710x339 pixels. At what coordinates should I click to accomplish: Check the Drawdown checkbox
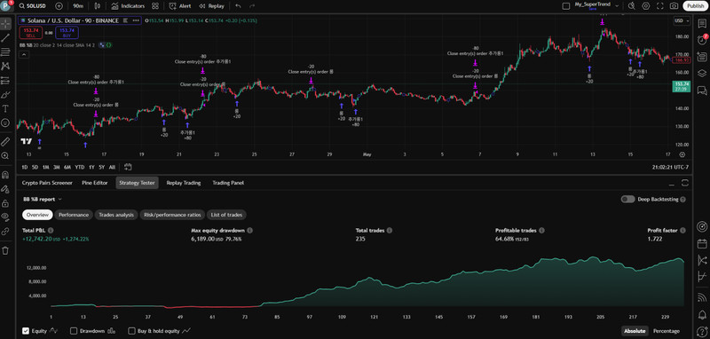(x=74, y=331)
